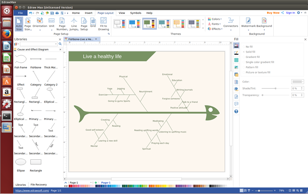Open the Fill Color dropdown
Viewport: 308px width, 194px height.
(x=297, y=82)
